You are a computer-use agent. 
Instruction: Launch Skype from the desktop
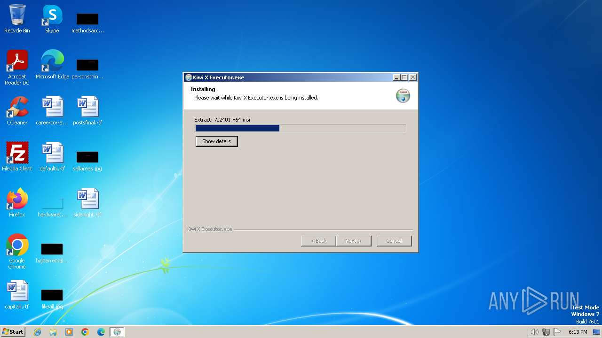[x=52, y=19]
